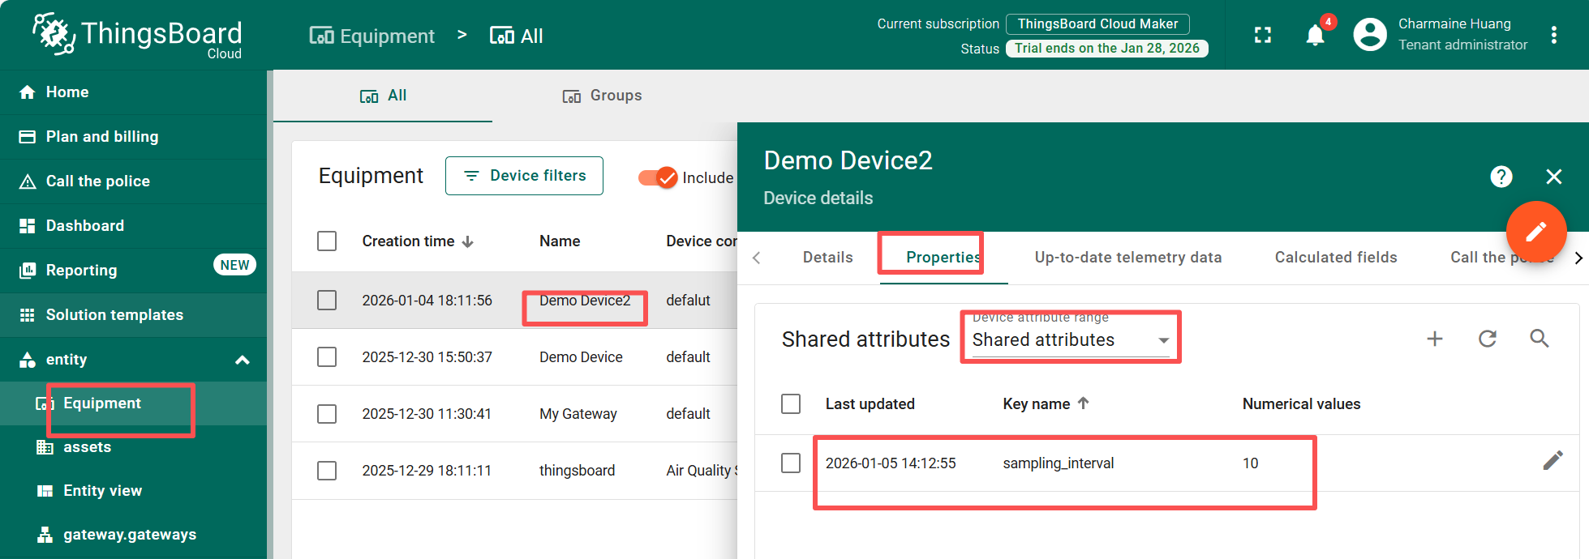This screenshot has height=559, width=1589.
Task: Check the sampling_interval row checkbox
Action: [791, 463]
